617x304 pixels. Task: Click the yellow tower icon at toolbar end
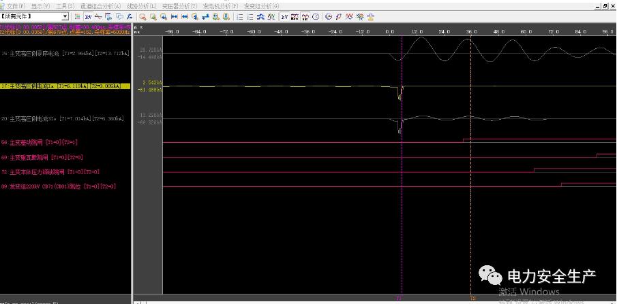(x=370, y=16)
